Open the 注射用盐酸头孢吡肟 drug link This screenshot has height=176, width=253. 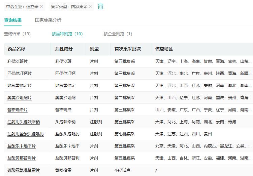pyautogui.click(x=26, y=134)
